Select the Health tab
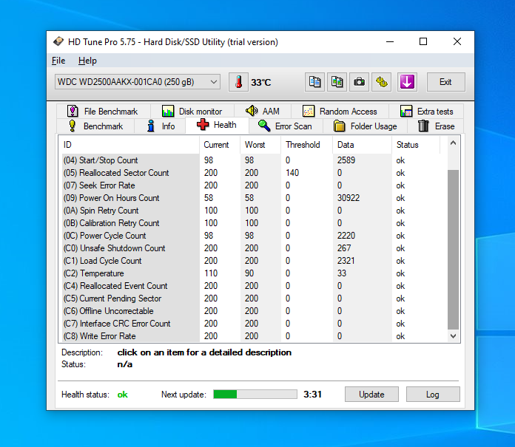This screenshot has width=515, height=447. [217, 125]
